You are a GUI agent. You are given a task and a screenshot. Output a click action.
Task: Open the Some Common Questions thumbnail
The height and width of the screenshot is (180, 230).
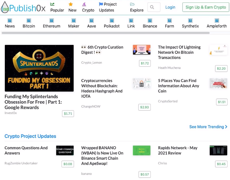65,150
